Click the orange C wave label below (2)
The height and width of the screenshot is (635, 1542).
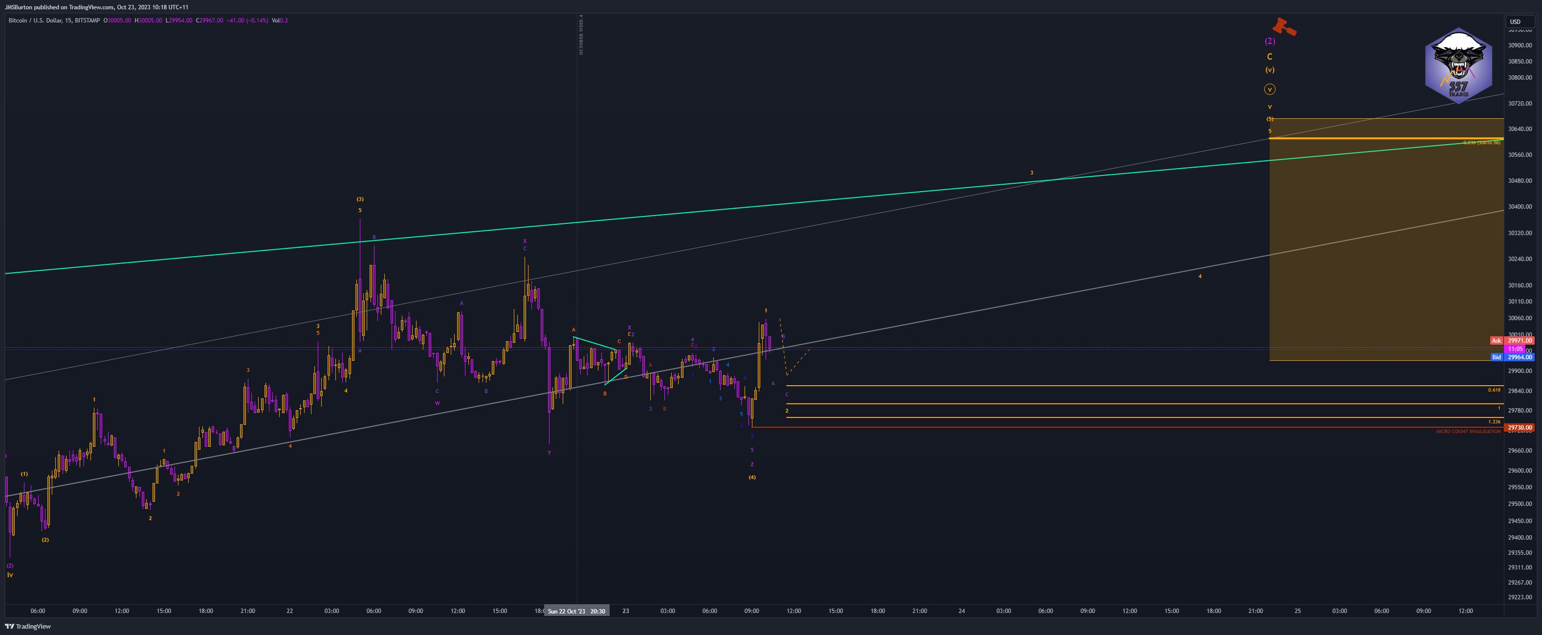point(1270,56)
